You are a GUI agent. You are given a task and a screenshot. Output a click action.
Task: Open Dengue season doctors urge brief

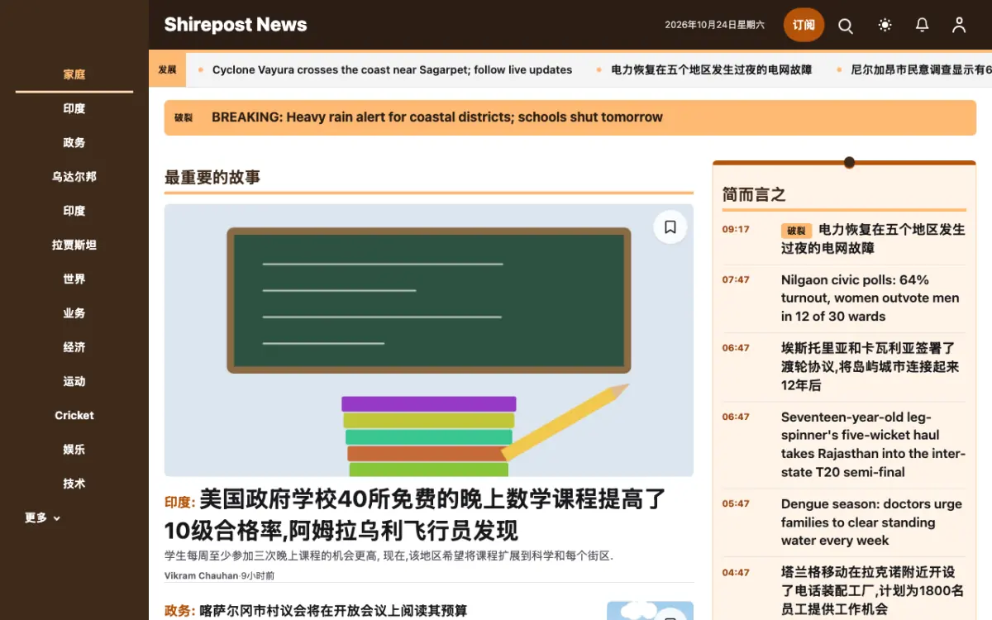tap(871, 522)
